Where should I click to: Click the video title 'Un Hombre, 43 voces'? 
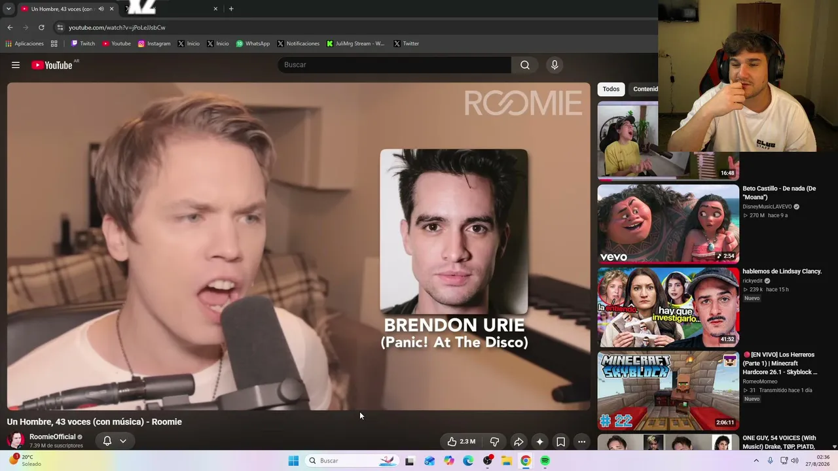coord(94,422)
